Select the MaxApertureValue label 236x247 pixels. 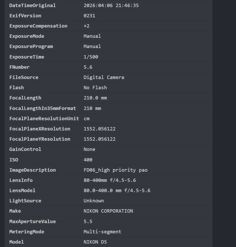click(33, 222)
